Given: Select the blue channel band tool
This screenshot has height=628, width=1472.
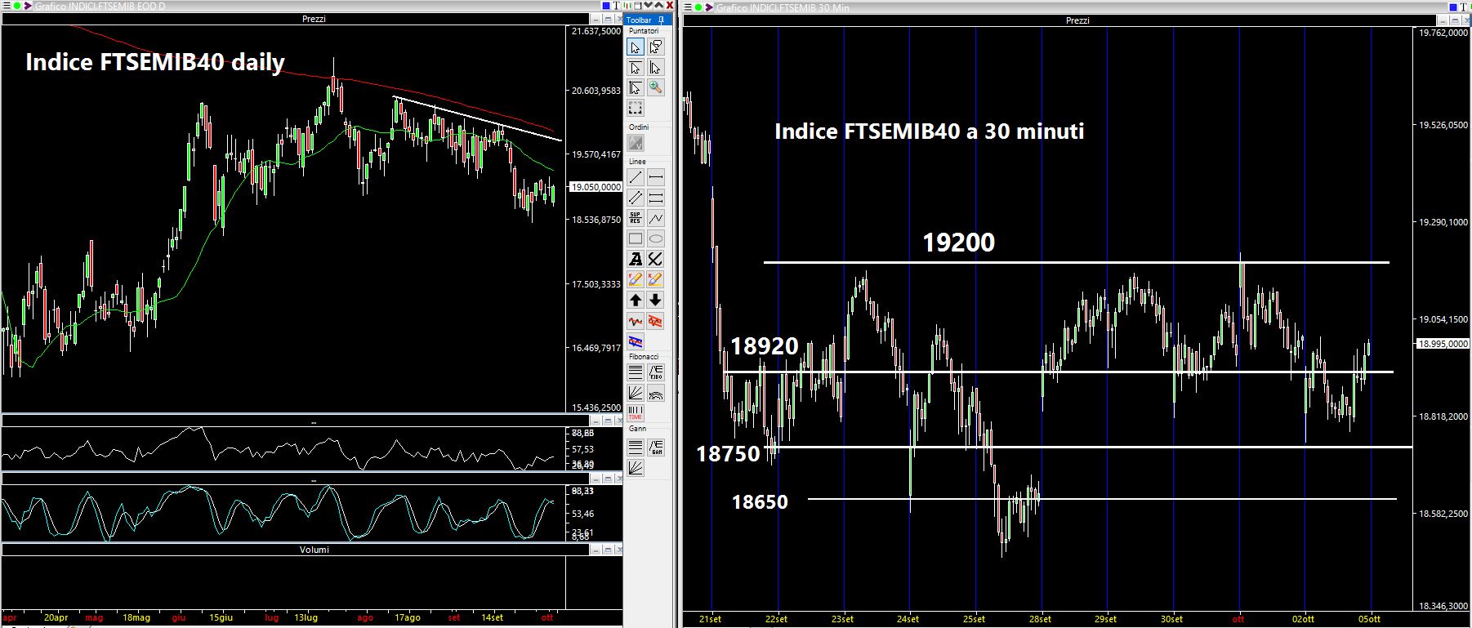Looking at the screenshot, I should (x=636, y=341).
